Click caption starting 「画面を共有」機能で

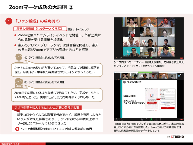coord(149,127)
